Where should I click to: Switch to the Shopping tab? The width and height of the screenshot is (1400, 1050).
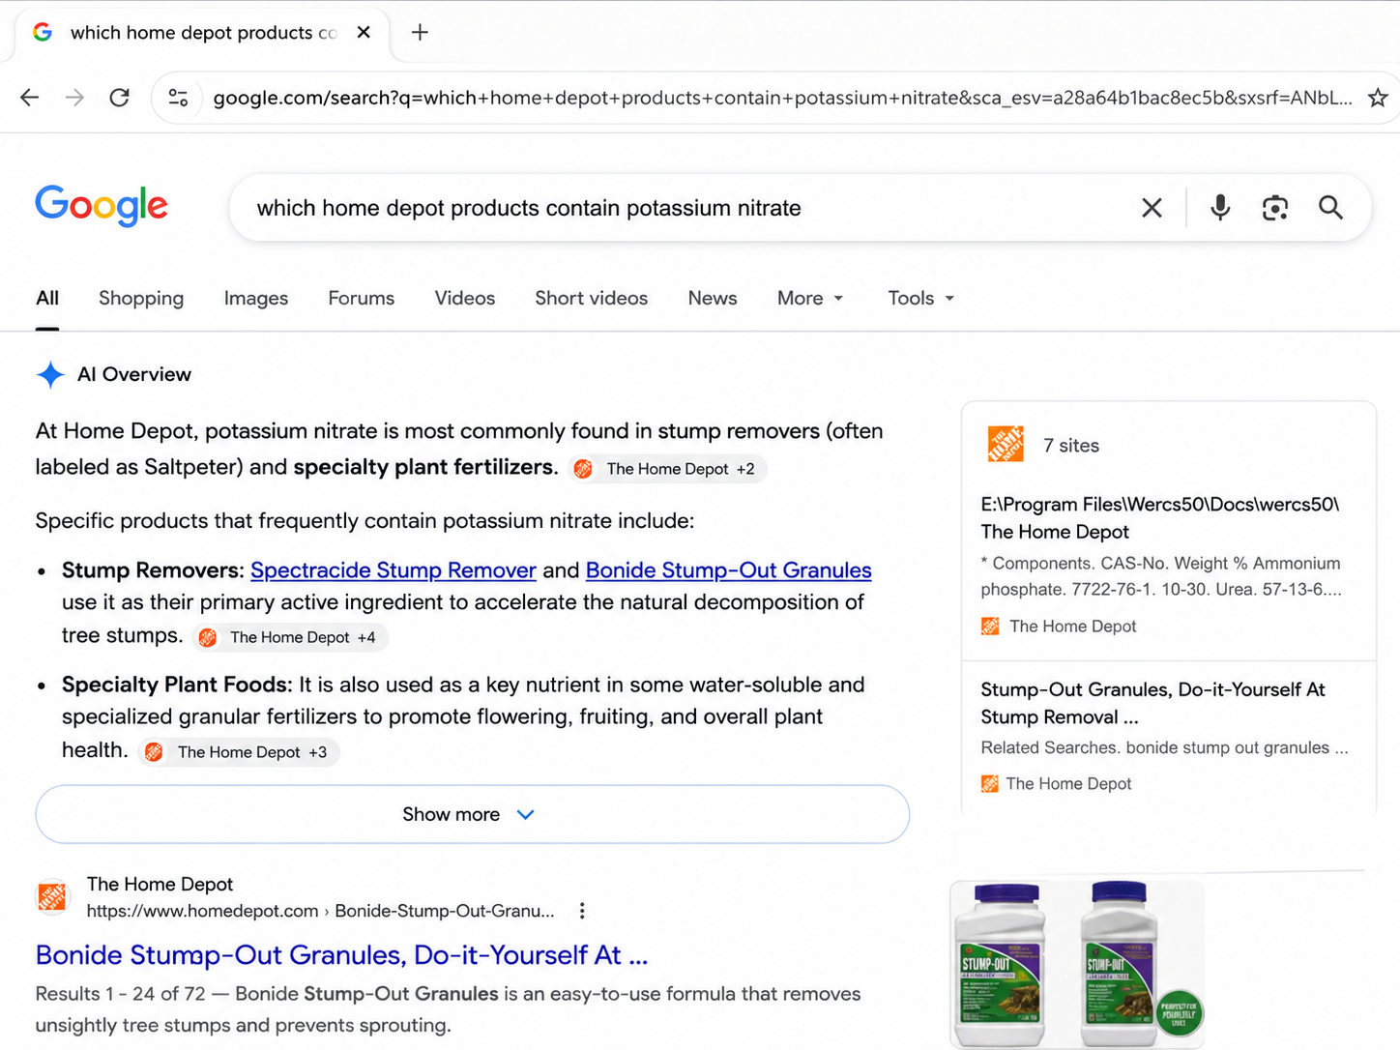point(141,298)
